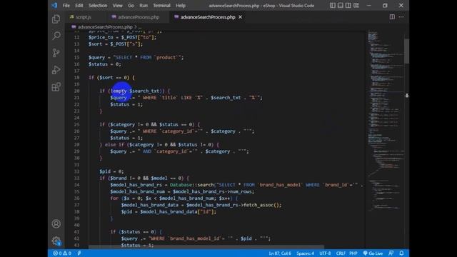
Task: Click the Go Live button
Action: (x=373, y=253)
